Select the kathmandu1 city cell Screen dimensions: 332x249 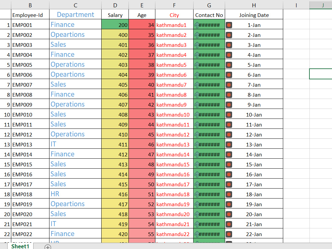coord(174,25)
